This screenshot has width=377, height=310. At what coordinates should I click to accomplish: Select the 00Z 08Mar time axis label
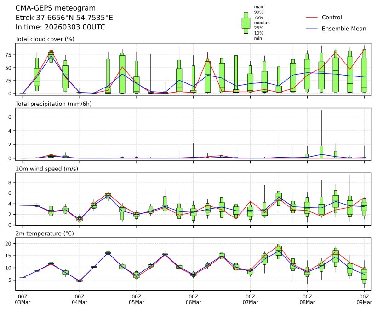point(308,299)
